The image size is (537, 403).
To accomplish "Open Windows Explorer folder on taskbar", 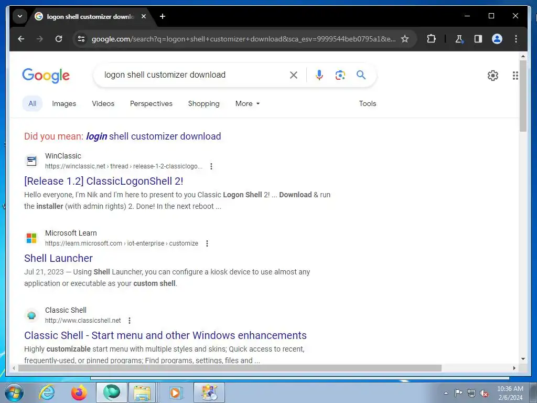I will coord(142,393).
